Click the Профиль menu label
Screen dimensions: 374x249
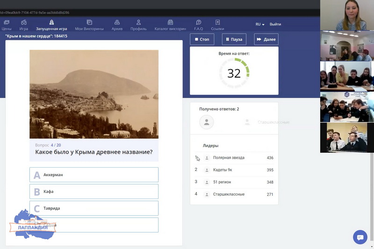[138, 29]
